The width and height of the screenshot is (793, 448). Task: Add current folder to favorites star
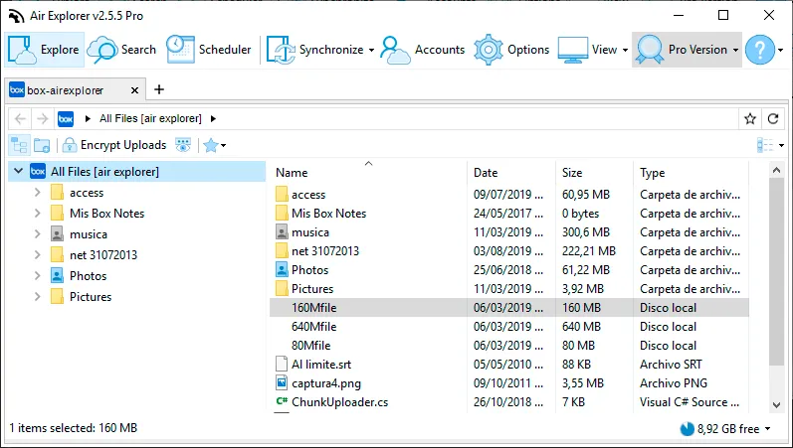coord(750,118)
